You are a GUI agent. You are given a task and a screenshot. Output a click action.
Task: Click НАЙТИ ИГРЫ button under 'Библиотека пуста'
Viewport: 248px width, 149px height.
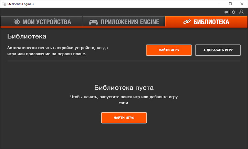[x=124, y=118]
